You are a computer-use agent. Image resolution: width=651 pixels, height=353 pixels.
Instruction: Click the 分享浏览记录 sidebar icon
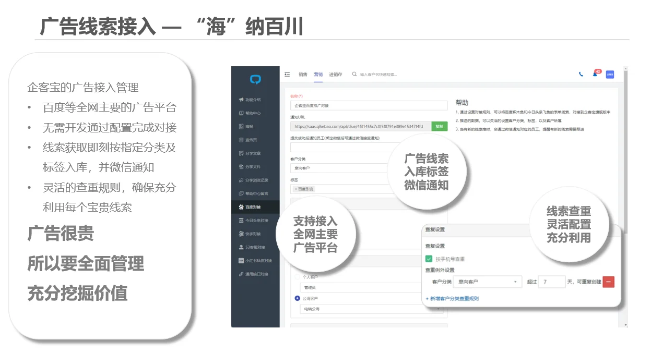point(241,180)
